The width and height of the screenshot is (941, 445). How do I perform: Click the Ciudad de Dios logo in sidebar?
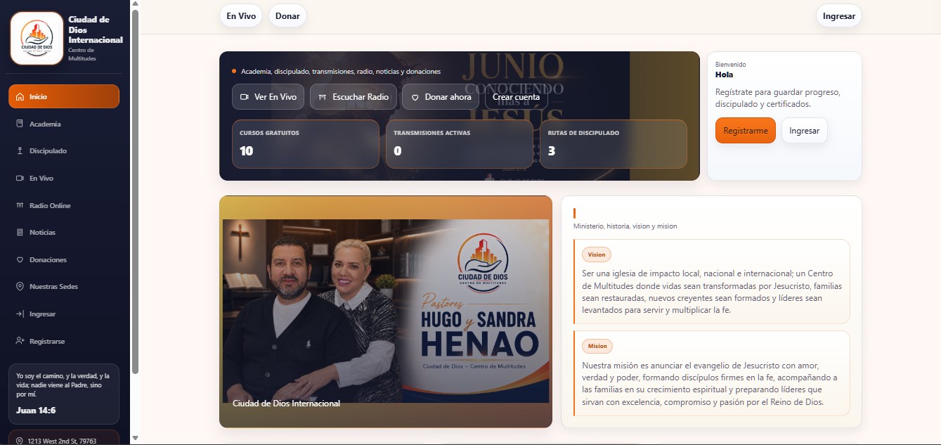pyautogui.click(x=37, y=38)
